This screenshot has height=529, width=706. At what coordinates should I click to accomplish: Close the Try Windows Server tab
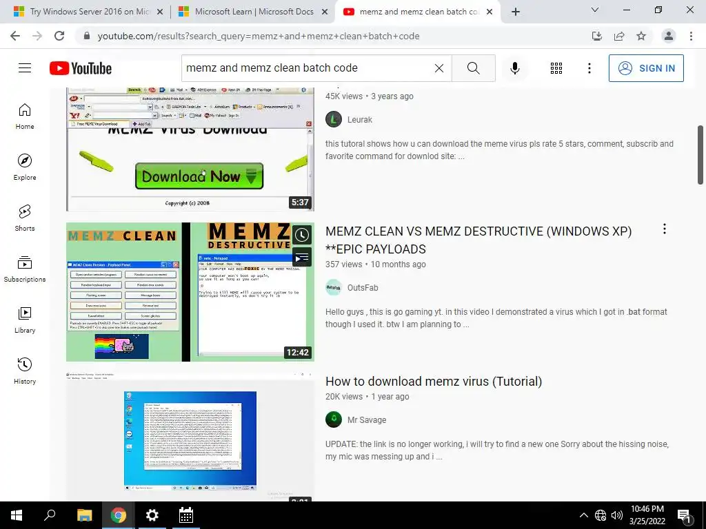(x=160, y=12)
